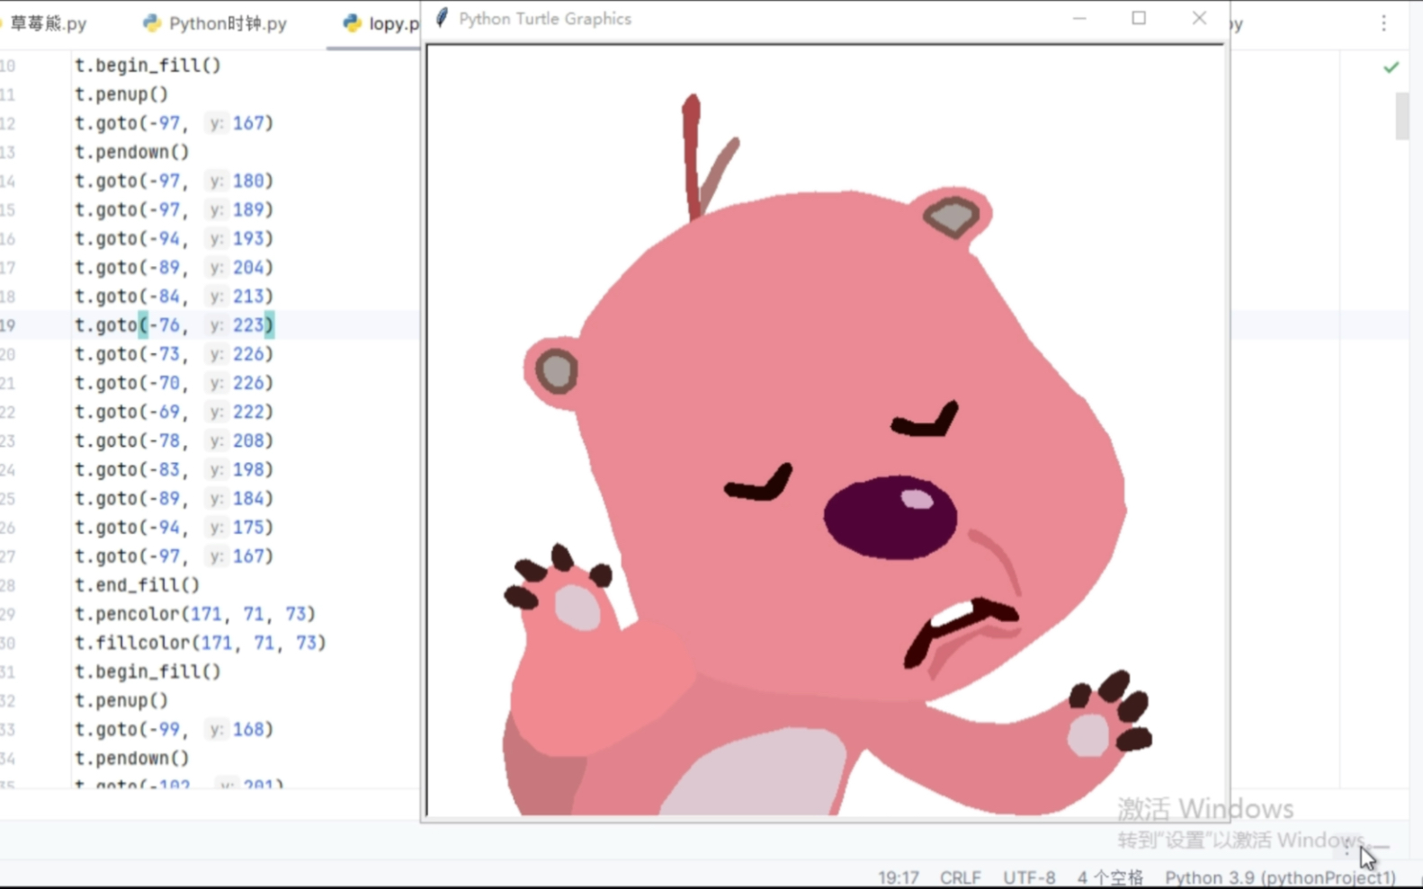Click the 19:17 cursor position indicator
Viewport: 1423px width, 889px height.
(x=898, y=876)
